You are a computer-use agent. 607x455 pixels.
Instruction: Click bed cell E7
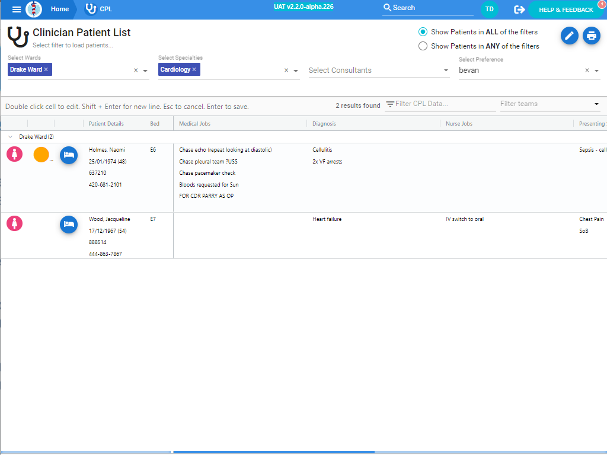[153, 219]
